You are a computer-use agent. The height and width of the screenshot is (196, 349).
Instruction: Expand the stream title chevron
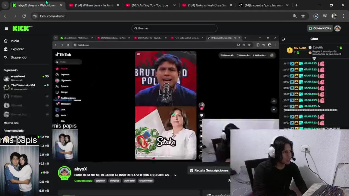pos(175,175)
